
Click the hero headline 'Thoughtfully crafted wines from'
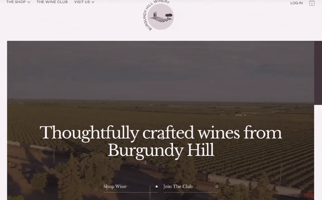[x=161, y=133]
